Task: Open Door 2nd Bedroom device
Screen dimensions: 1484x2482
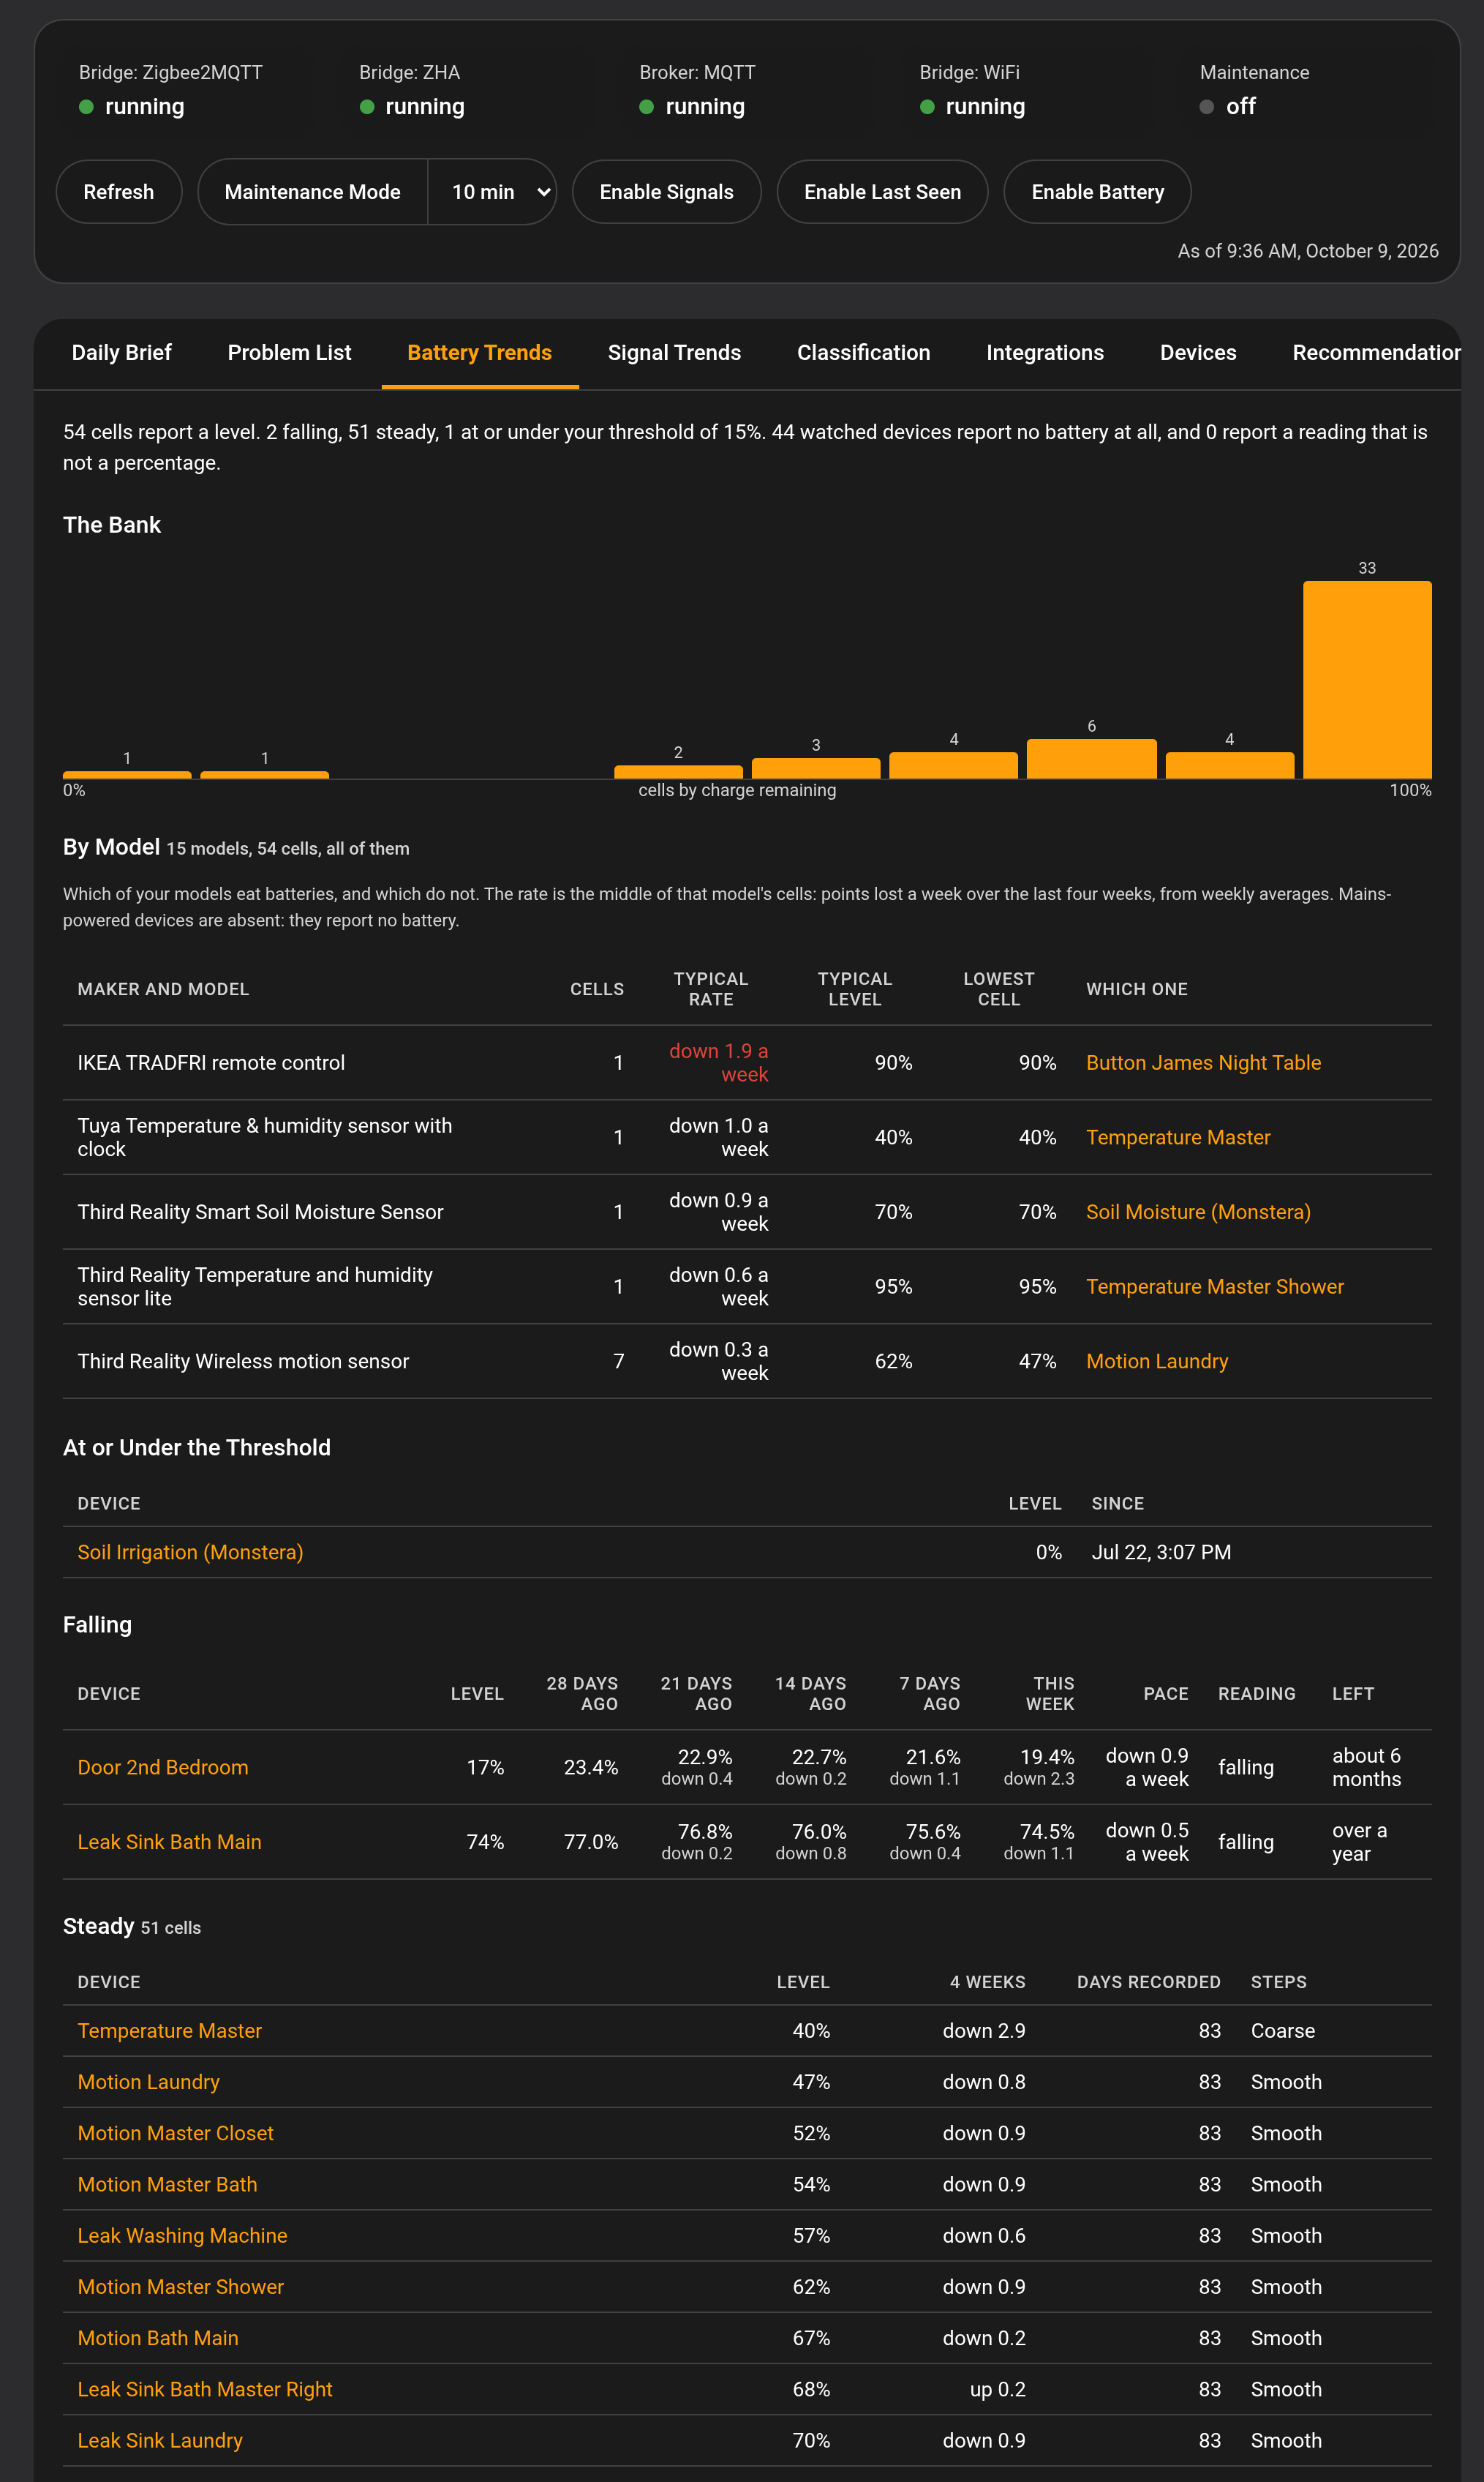Action: coord(163,1768)
